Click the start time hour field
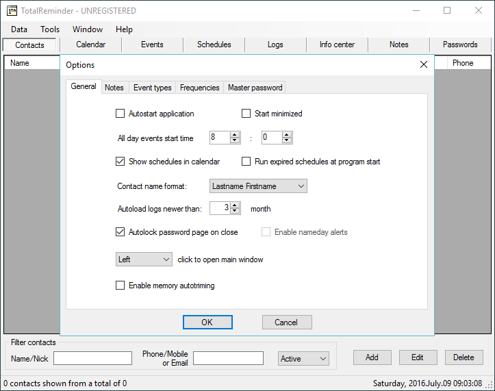This screenshot has width=495, height=391. point(220,138)
